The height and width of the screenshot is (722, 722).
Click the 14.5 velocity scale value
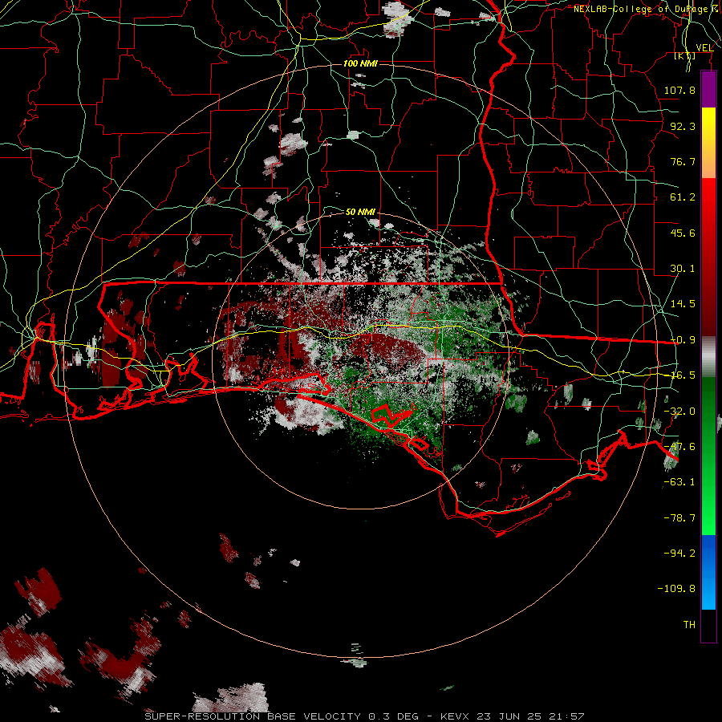point(683,304)
